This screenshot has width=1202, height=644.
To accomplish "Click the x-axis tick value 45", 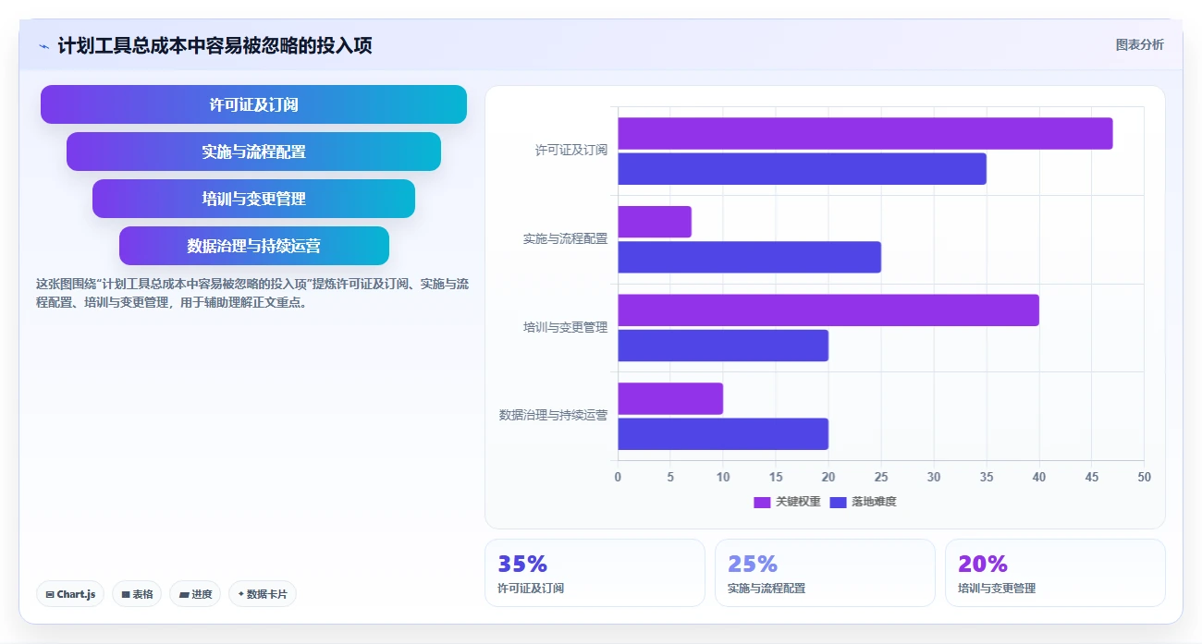I will 1092,477.
